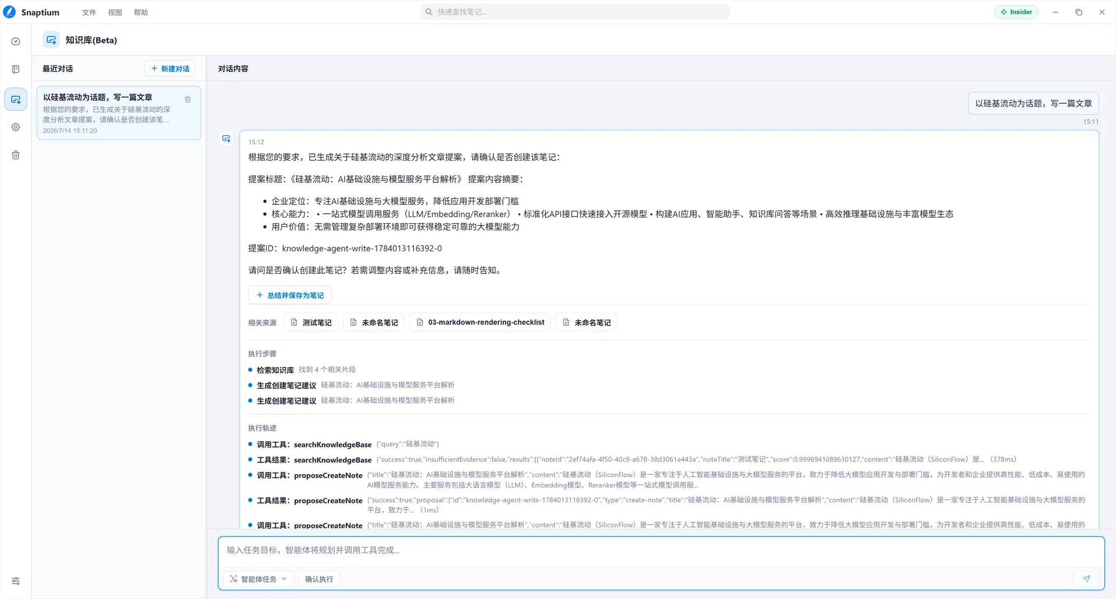
Task: Open the trash bin sidebar icon
Action: click(16, 155)
